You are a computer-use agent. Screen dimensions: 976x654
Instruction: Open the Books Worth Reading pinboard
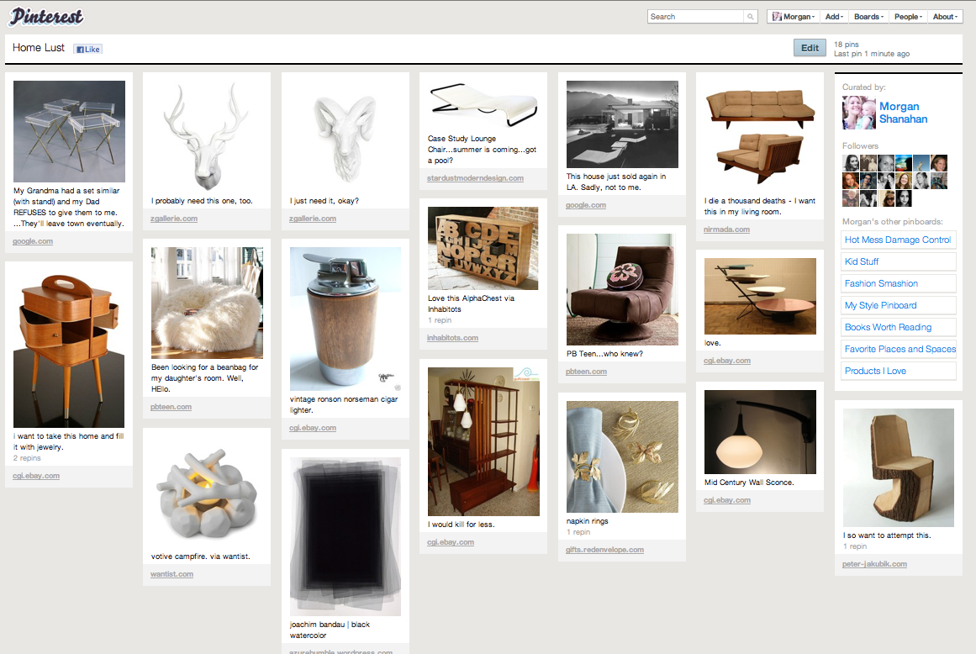point(888,327)
